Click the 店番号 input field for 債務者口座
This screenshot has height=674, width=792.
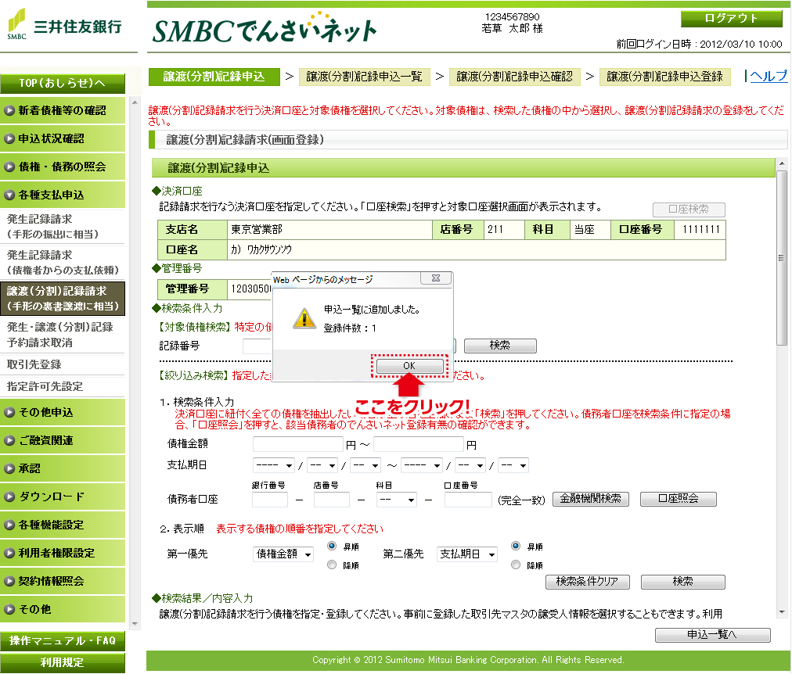click(x=331, y=500)
